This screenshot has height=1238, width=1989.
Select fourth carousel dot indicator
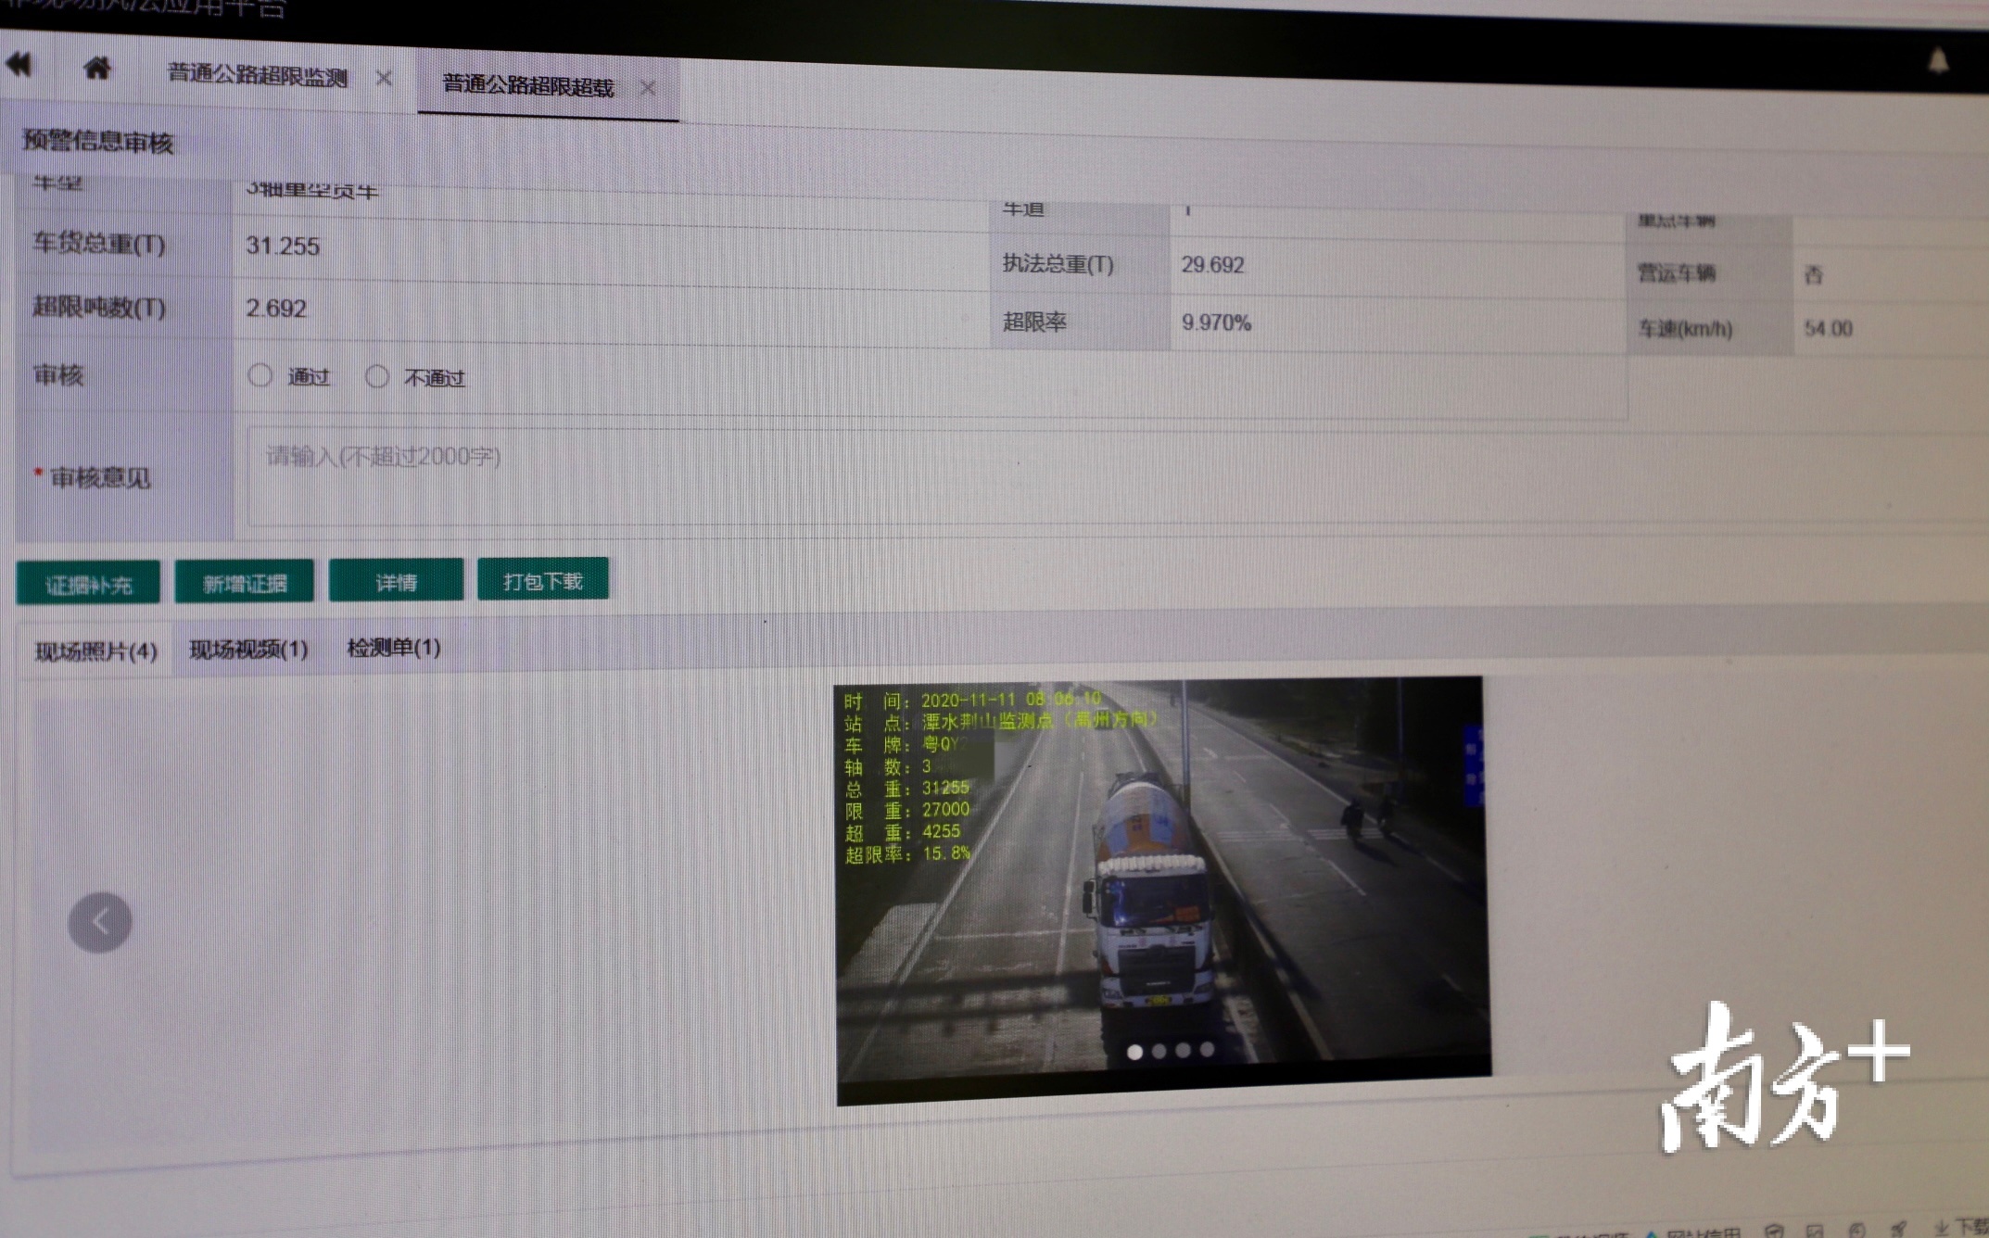tap(1207, 1049)
